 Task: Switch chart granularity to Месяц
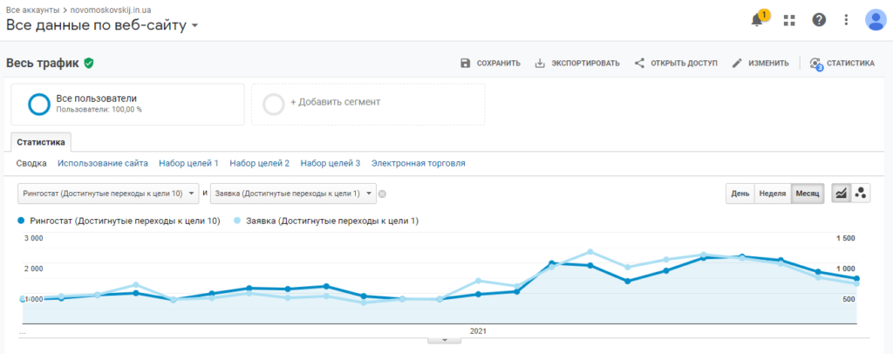pos(807,194)
